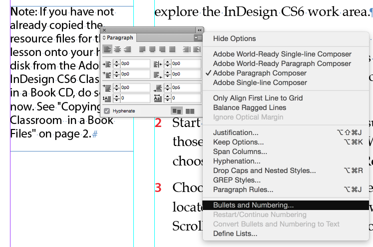Choose highlighted Bullets and Numbering…

286,205
